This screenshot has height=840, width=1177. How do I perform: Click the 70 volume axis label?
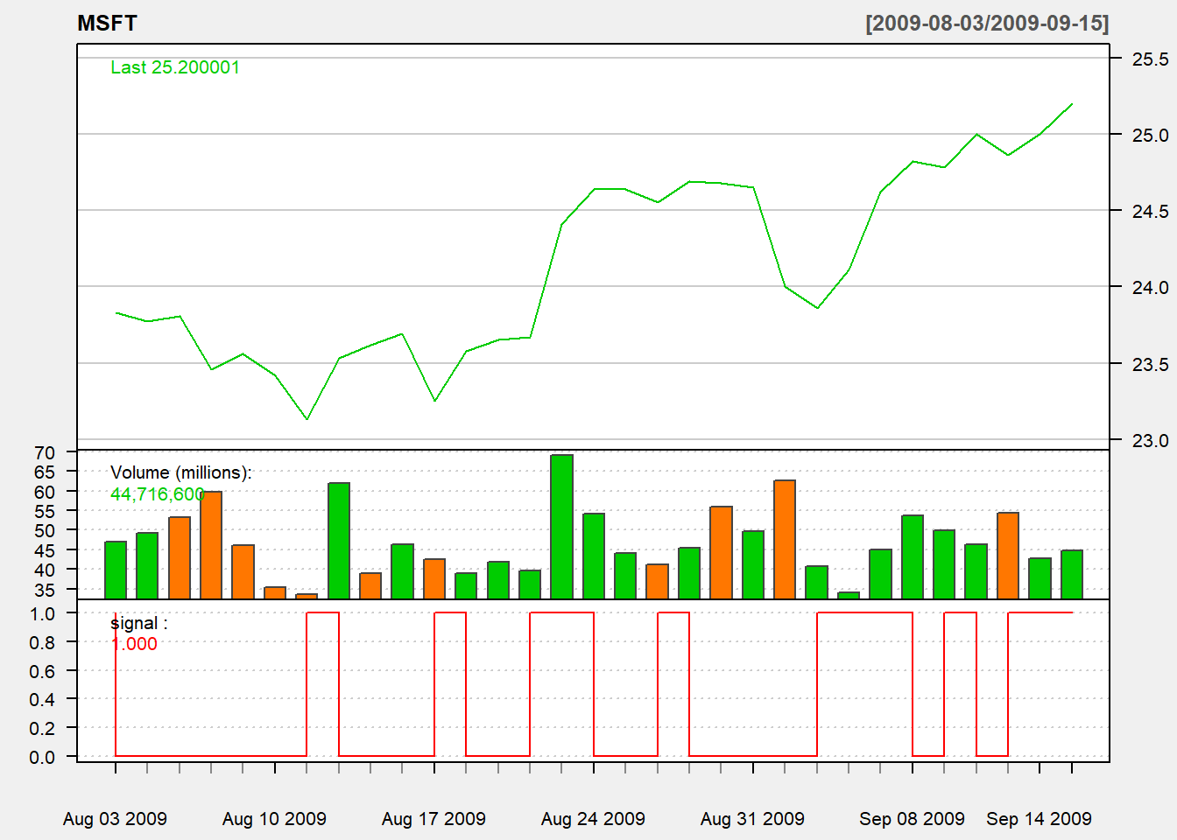[45, 453]
